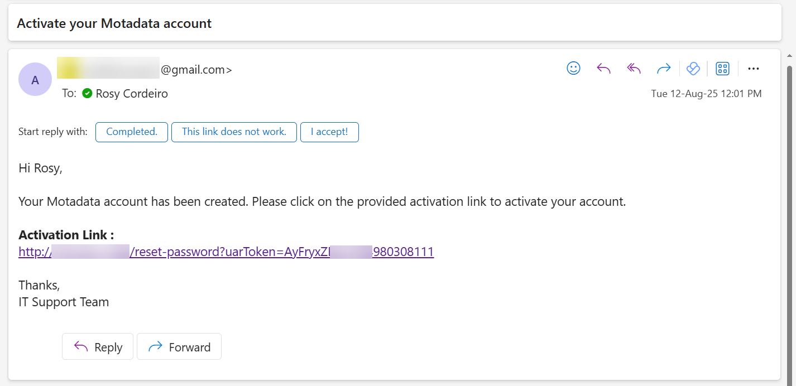Click the forward arrow icon in the message toolbar

(663, 68)
